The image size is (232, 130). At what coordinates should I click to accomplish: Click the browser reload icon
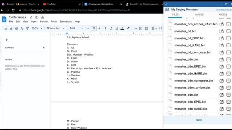(13, 10)
